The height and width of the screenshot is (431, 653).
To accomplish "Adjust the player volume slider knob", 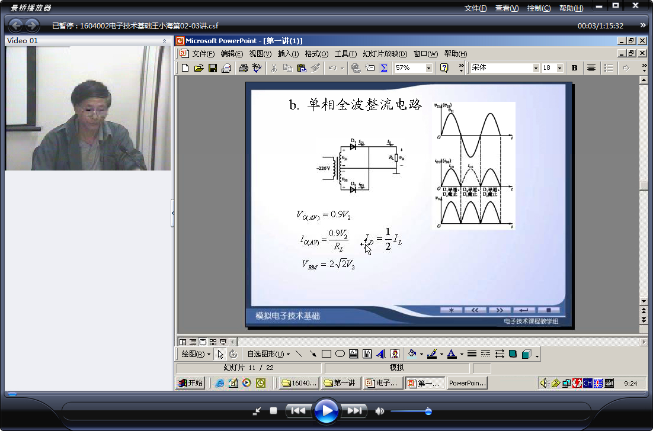I will coord(428,411).
